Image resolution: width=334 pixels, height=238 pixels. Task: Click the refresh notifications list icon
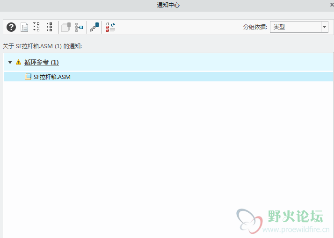click(110, 27)
